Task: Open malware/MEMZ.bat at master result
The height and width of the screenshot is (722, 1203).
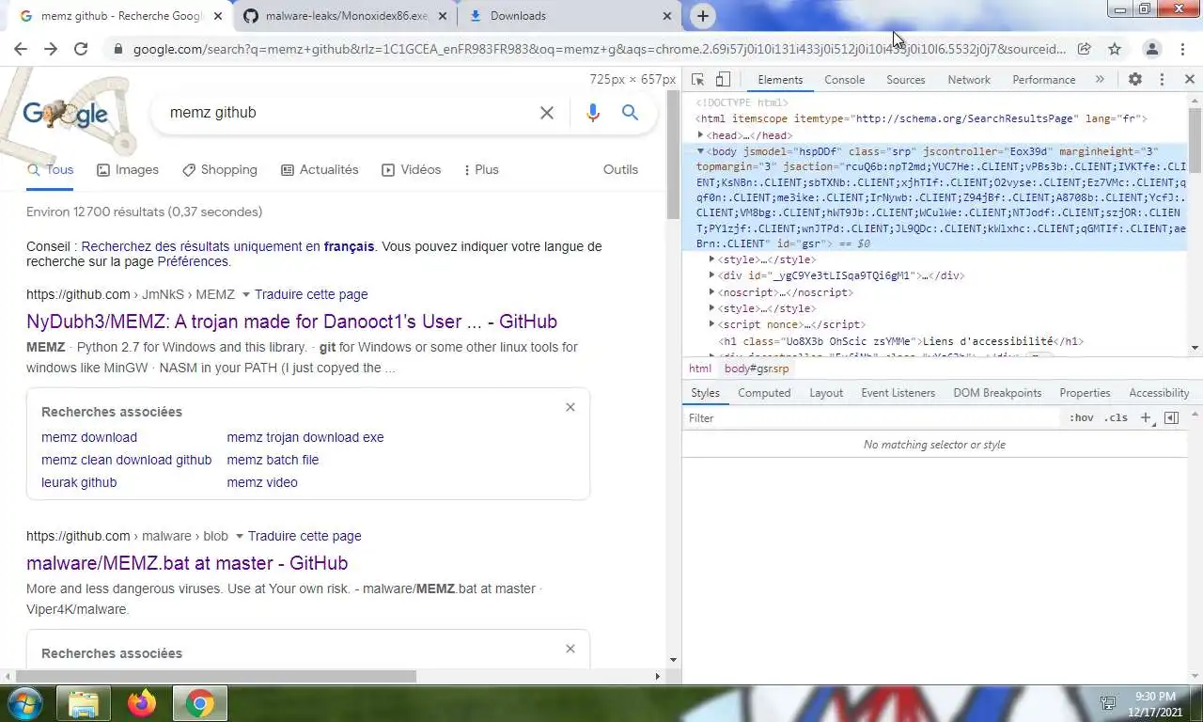Action: pyautogui.click(x=187, y=563)
